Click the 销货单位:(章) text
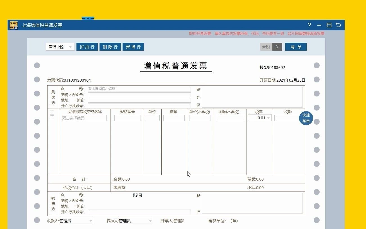Image resolution: width=366 pixels, height=229 pixels. (223, 221)
